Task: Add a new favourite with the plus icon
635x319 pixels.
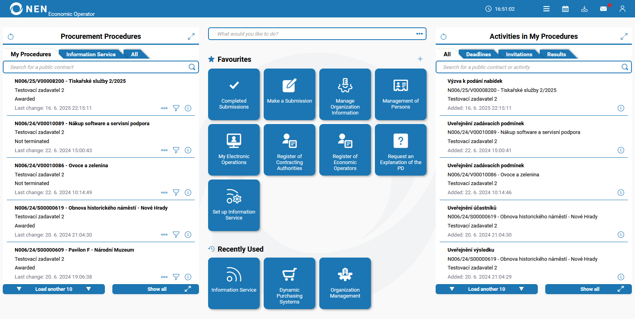Action: [x=420, y=59]
